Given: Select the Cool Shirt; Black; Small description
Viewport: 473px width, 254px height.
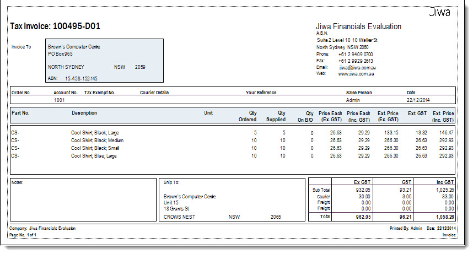Looking at the screenshot, I should [95, 148].
